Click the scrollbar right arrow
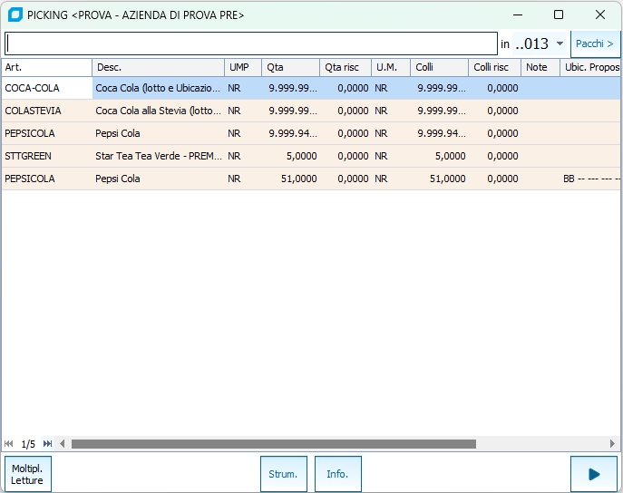This screenshot has width=623, height=493. point(615,444)
